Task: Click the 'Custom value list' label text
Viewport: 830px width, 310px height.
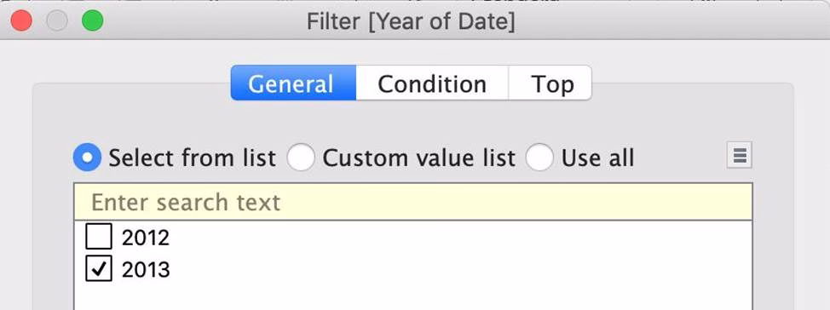Action: 418,158
